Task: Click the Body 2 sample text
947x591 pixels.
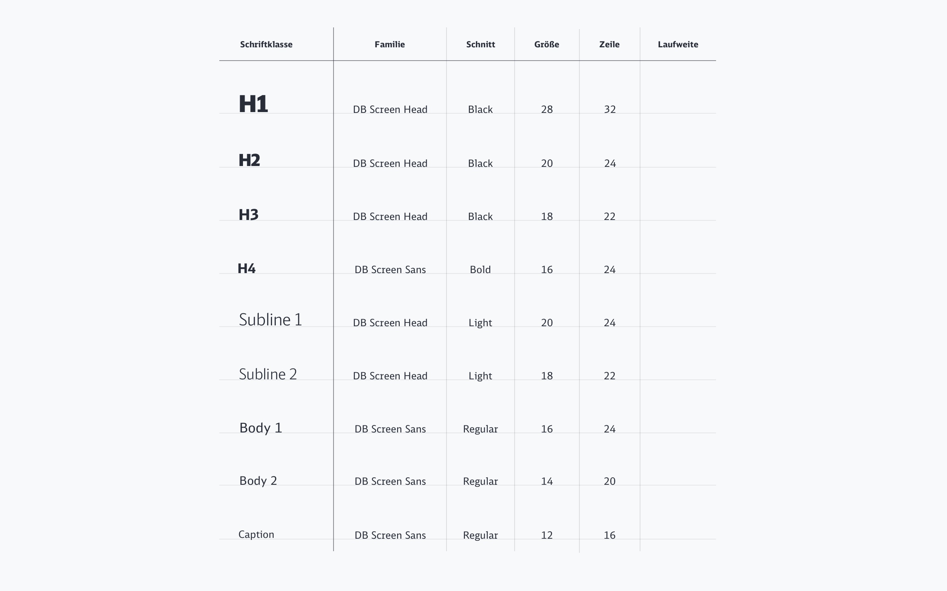Action: click(x=258, y=481)
